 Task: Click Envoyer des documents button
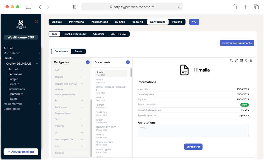(x=237, y=43)
